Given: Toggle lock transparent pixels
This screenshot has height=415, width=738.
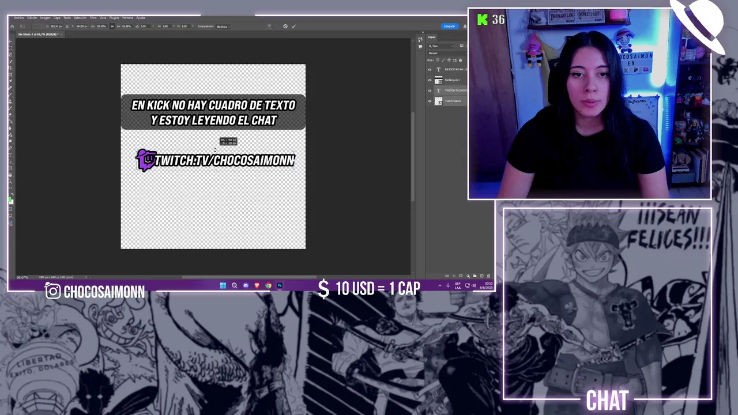Looking at the screenshot, I should tap(438, 60).
